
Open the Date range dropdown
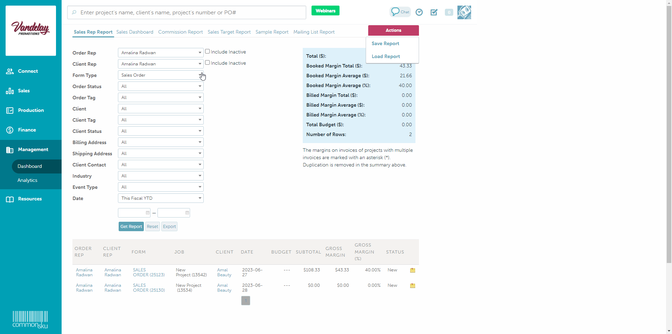coord(161,198)
